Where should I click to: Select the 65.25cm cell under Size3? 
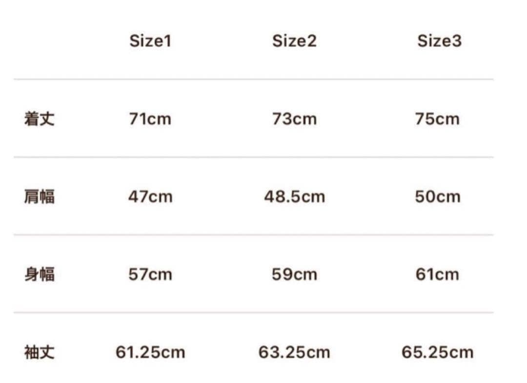437,352
